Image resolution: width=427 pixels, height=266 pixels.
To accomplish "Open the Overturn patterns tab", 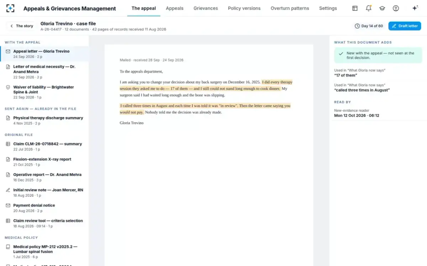I will click(x=290, y=8).
